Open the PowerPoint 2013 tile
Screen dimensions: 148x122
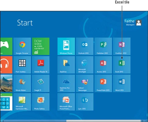pyautogui.click(x=103, y=83)
